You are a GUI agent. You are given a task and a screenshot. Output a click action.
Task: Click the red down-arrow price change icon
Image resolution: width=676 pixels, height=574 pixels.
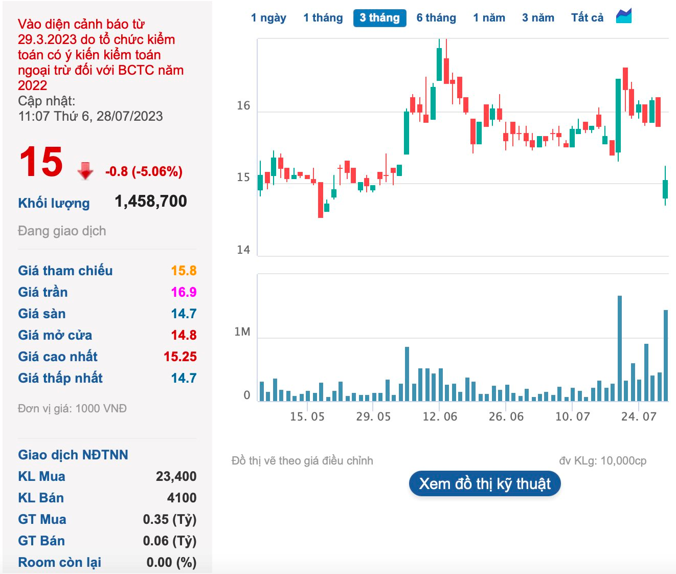[x=85, y=171]
